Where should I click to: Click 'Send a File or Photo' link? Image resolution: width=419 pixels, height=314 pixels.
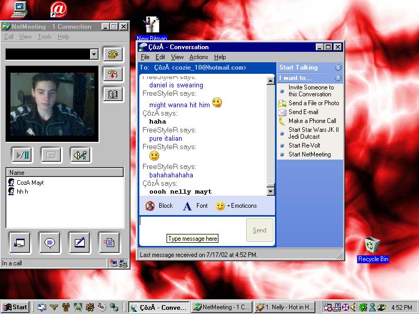(x=313, y=103)
